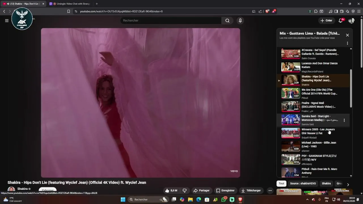Play PSY Gangnam Style video
Image resolution: width=363 pixels, height=204 pixels.
(313, 160)
